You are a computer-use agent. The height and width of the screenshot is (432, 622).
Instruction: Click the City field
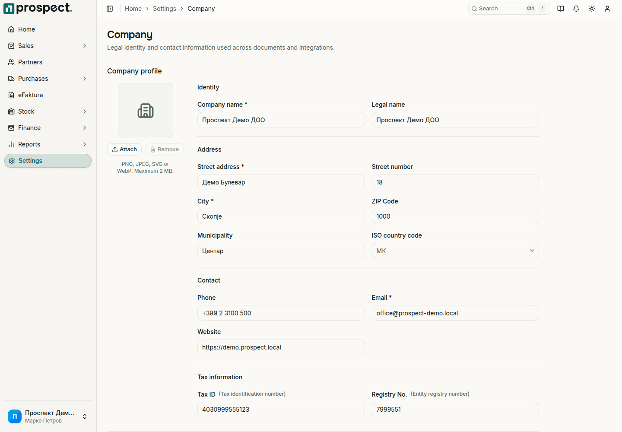281,216
